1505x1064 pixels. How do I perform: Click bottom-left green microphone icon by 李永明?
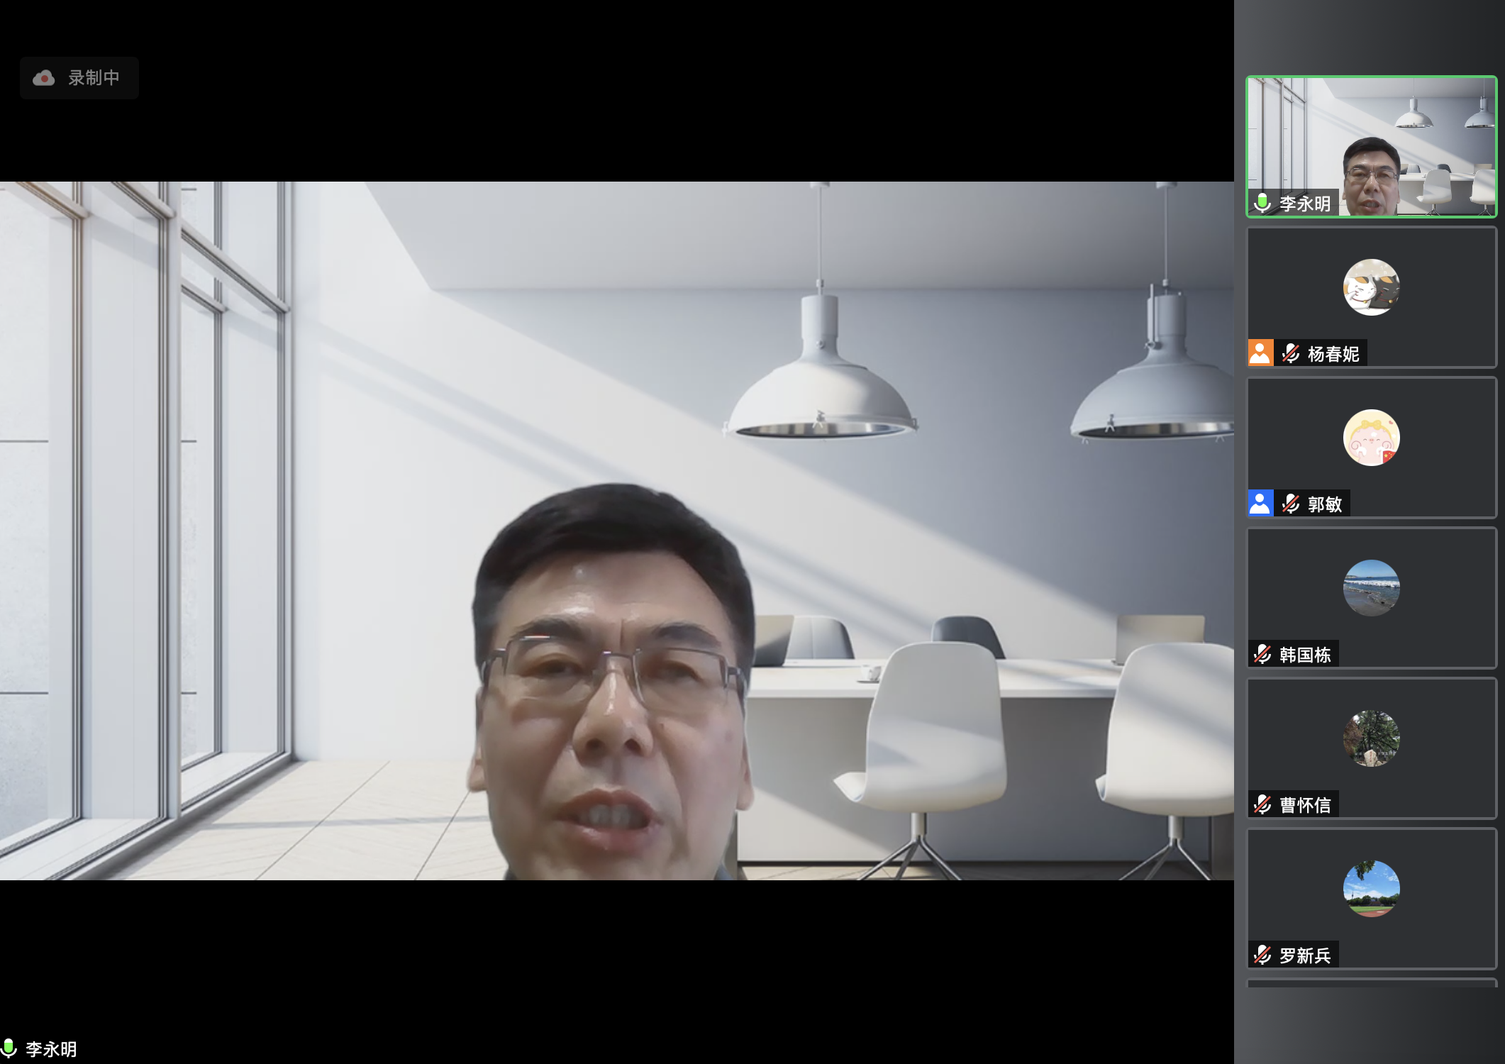pos(9,1048)
